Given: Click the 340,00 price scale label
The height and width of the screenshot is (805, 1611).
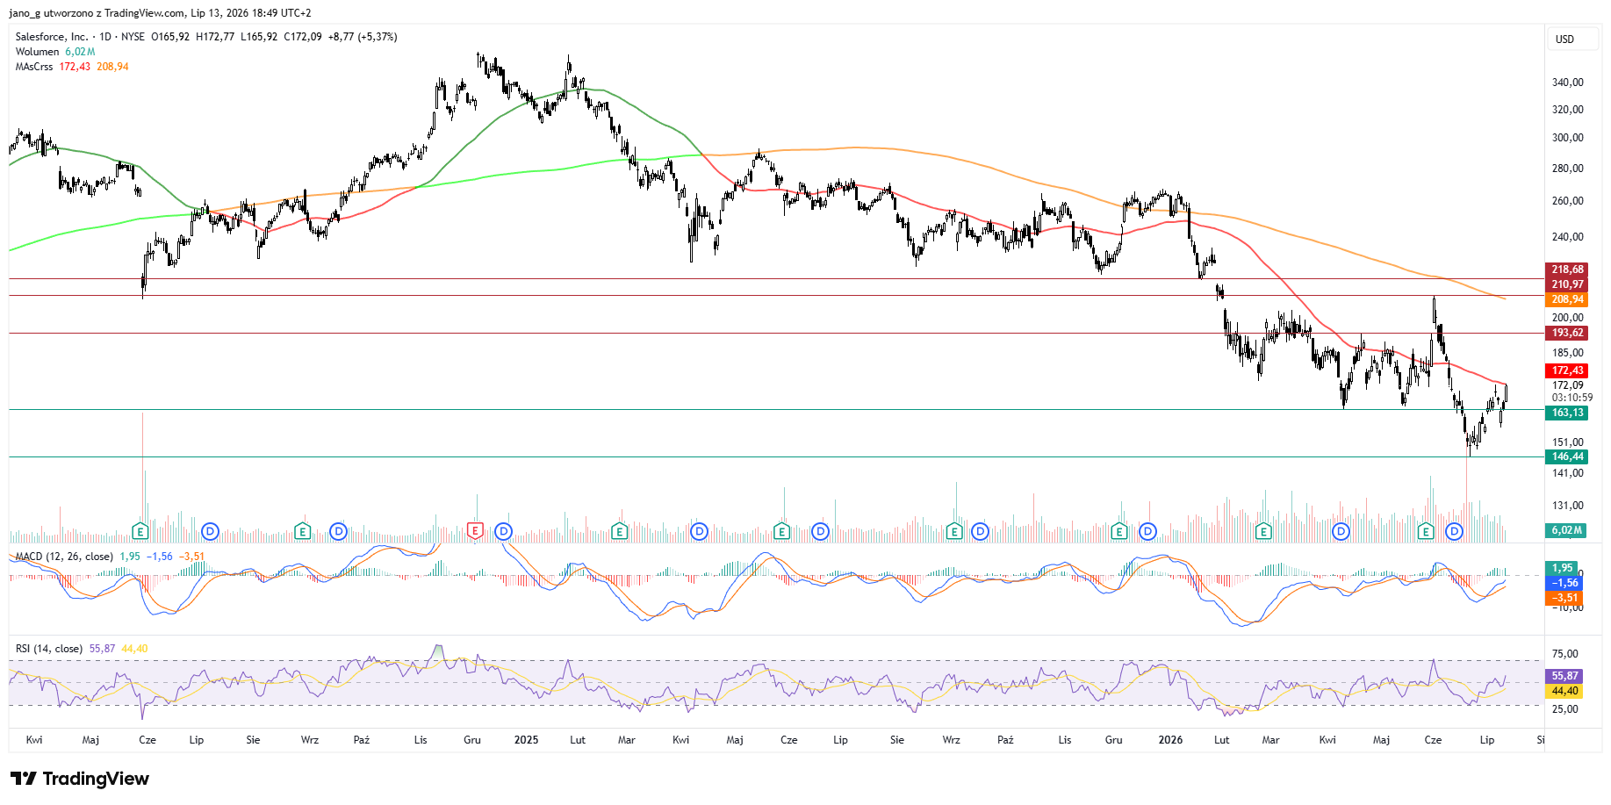Looking at the screenshot, I should (x=1567, y=83).
